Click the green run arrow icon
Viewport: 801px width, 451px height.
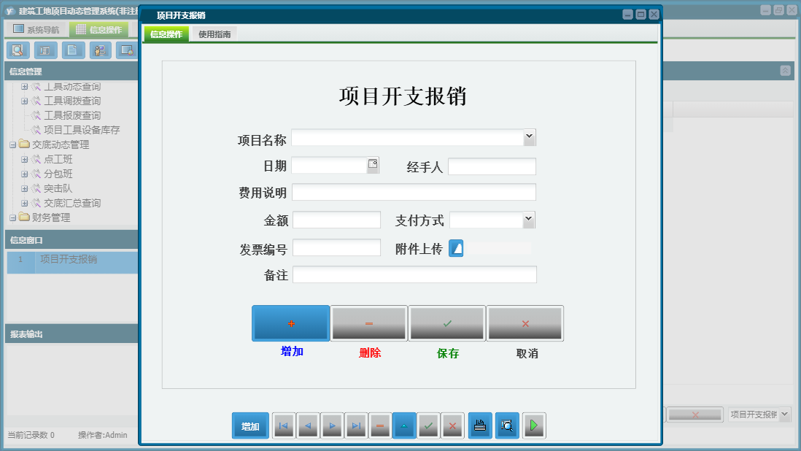(534, 425)
